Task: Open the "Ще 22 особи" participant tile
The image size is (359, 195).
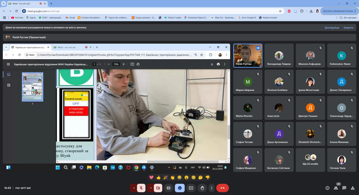Action: 310,160
